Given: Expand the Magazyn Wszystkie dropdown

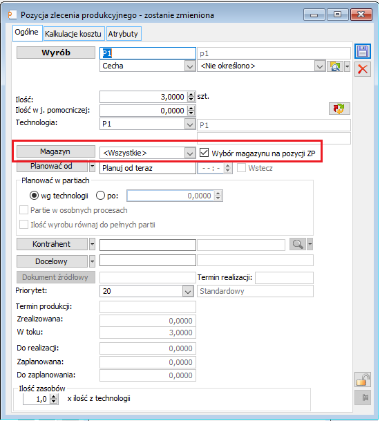Looking at the screenshot, I should tap(190, 153).
